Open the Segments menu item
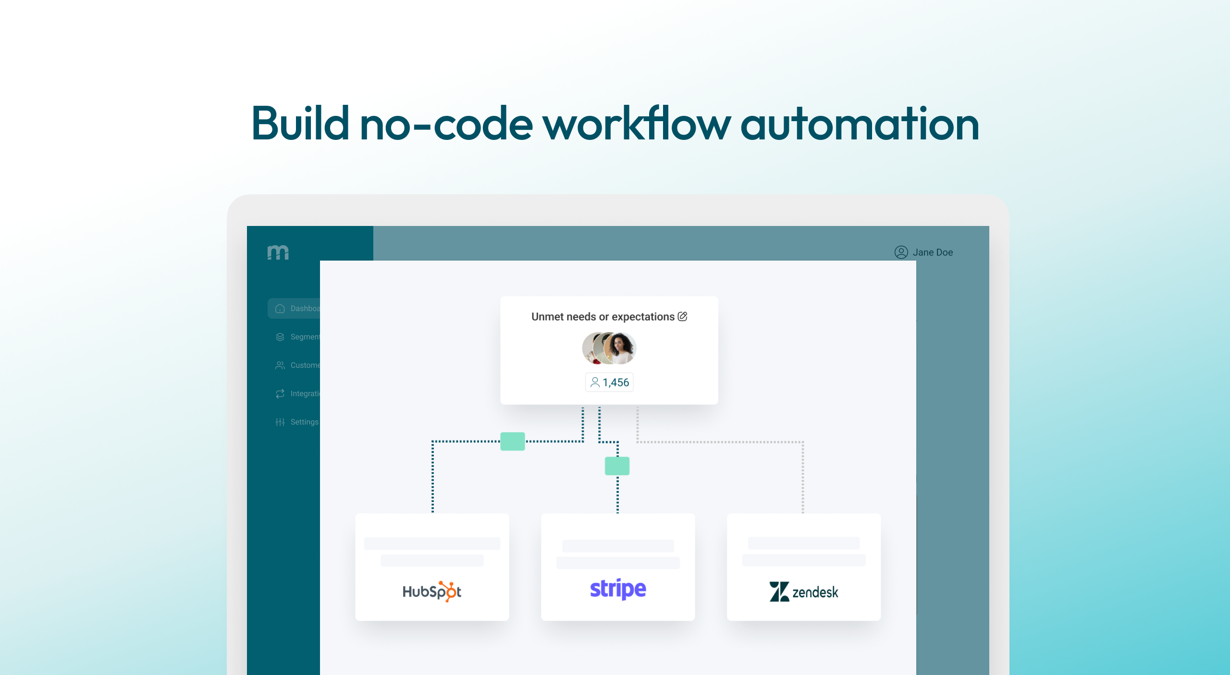 click(x=305, y=337)
